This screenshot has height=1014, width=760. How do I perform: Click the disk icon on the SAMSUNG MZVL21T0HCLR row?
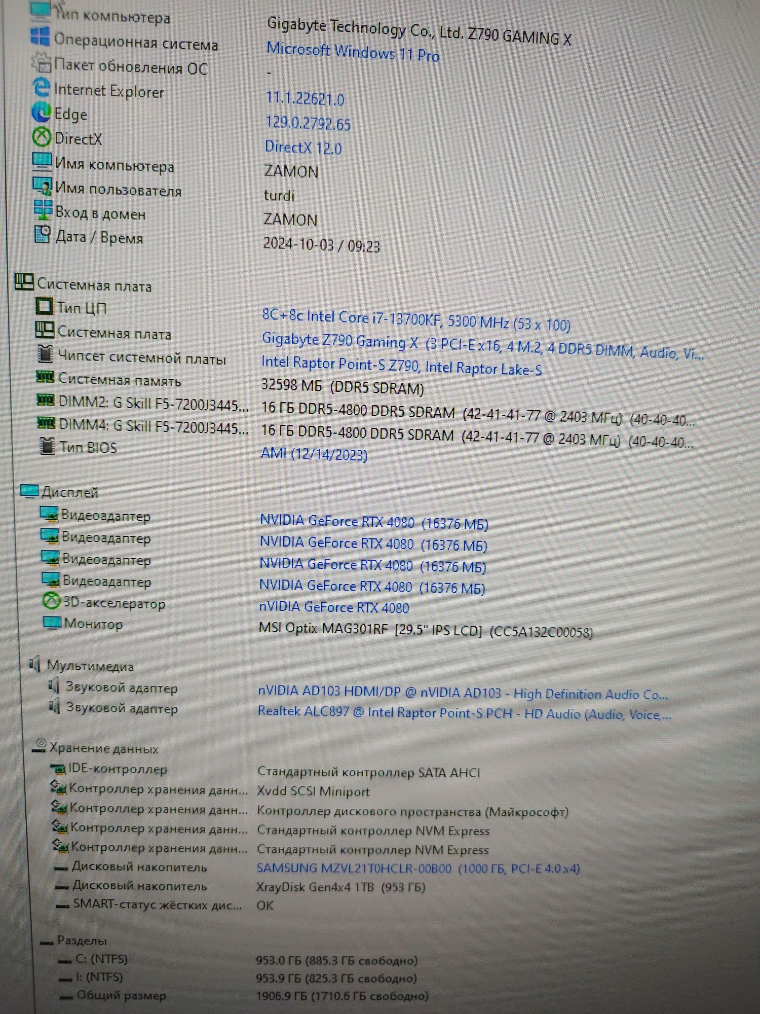tap(61, 868)
